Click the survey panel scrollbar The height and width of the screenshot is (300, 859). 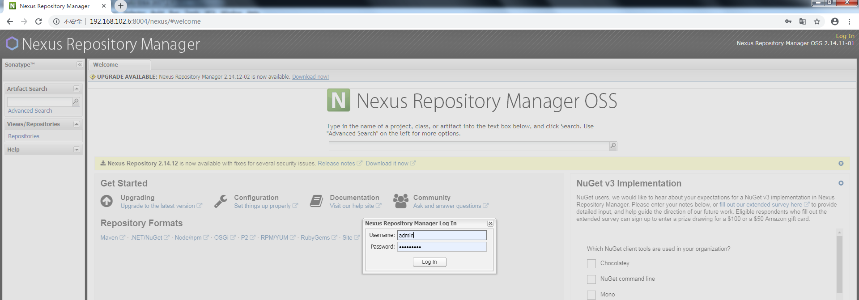pos(840,264)
